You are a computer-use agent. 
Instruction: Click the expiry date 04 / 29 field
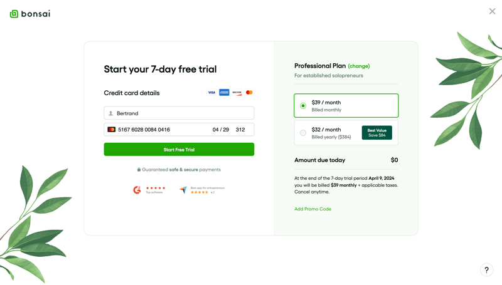220,130
